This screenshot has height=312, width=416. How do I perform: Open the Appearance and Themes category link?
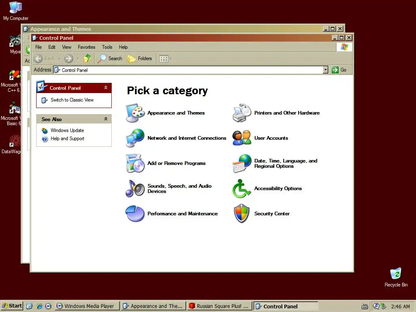pos(176,113)
